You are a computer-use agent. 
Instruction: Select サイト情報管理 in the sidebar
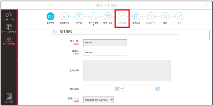coord(9,41)
